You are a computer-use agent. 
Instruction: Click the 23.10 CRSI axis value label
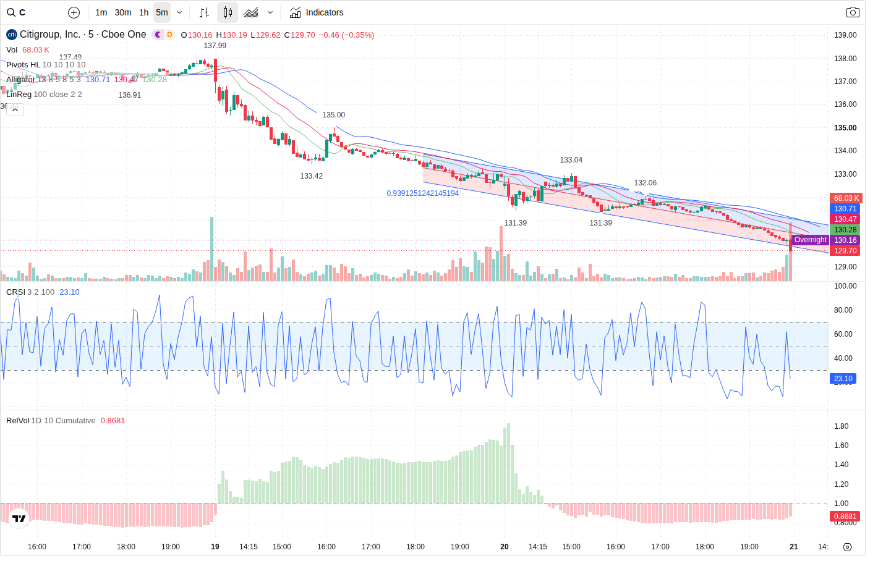[x=843, y=379]
